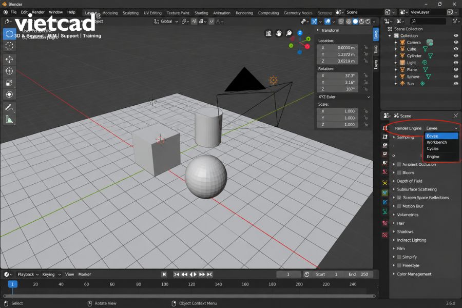Hide the Light in outliner

coord(456,63)
